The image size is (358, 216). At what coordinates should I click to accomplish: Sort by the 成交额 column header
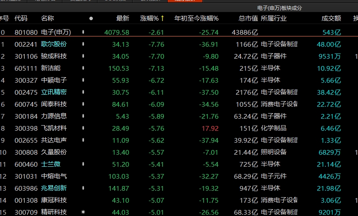331,18
